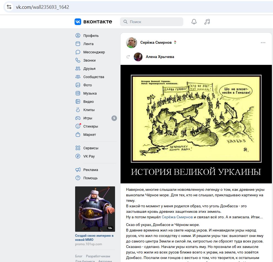View site information icon in the address bar

pos(9,7)
